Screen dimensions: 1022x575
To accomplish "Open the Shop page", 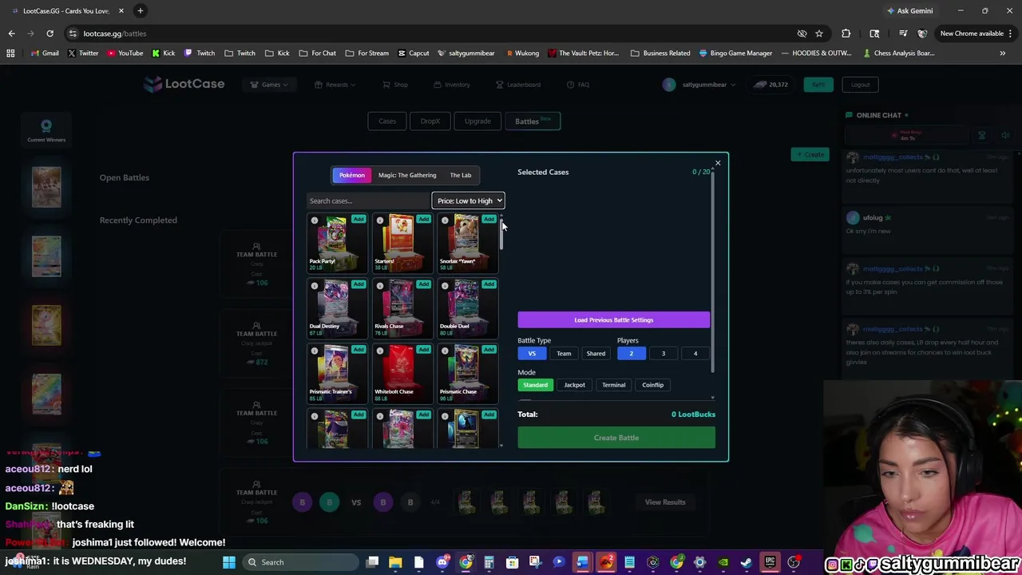I will point(395,85).
